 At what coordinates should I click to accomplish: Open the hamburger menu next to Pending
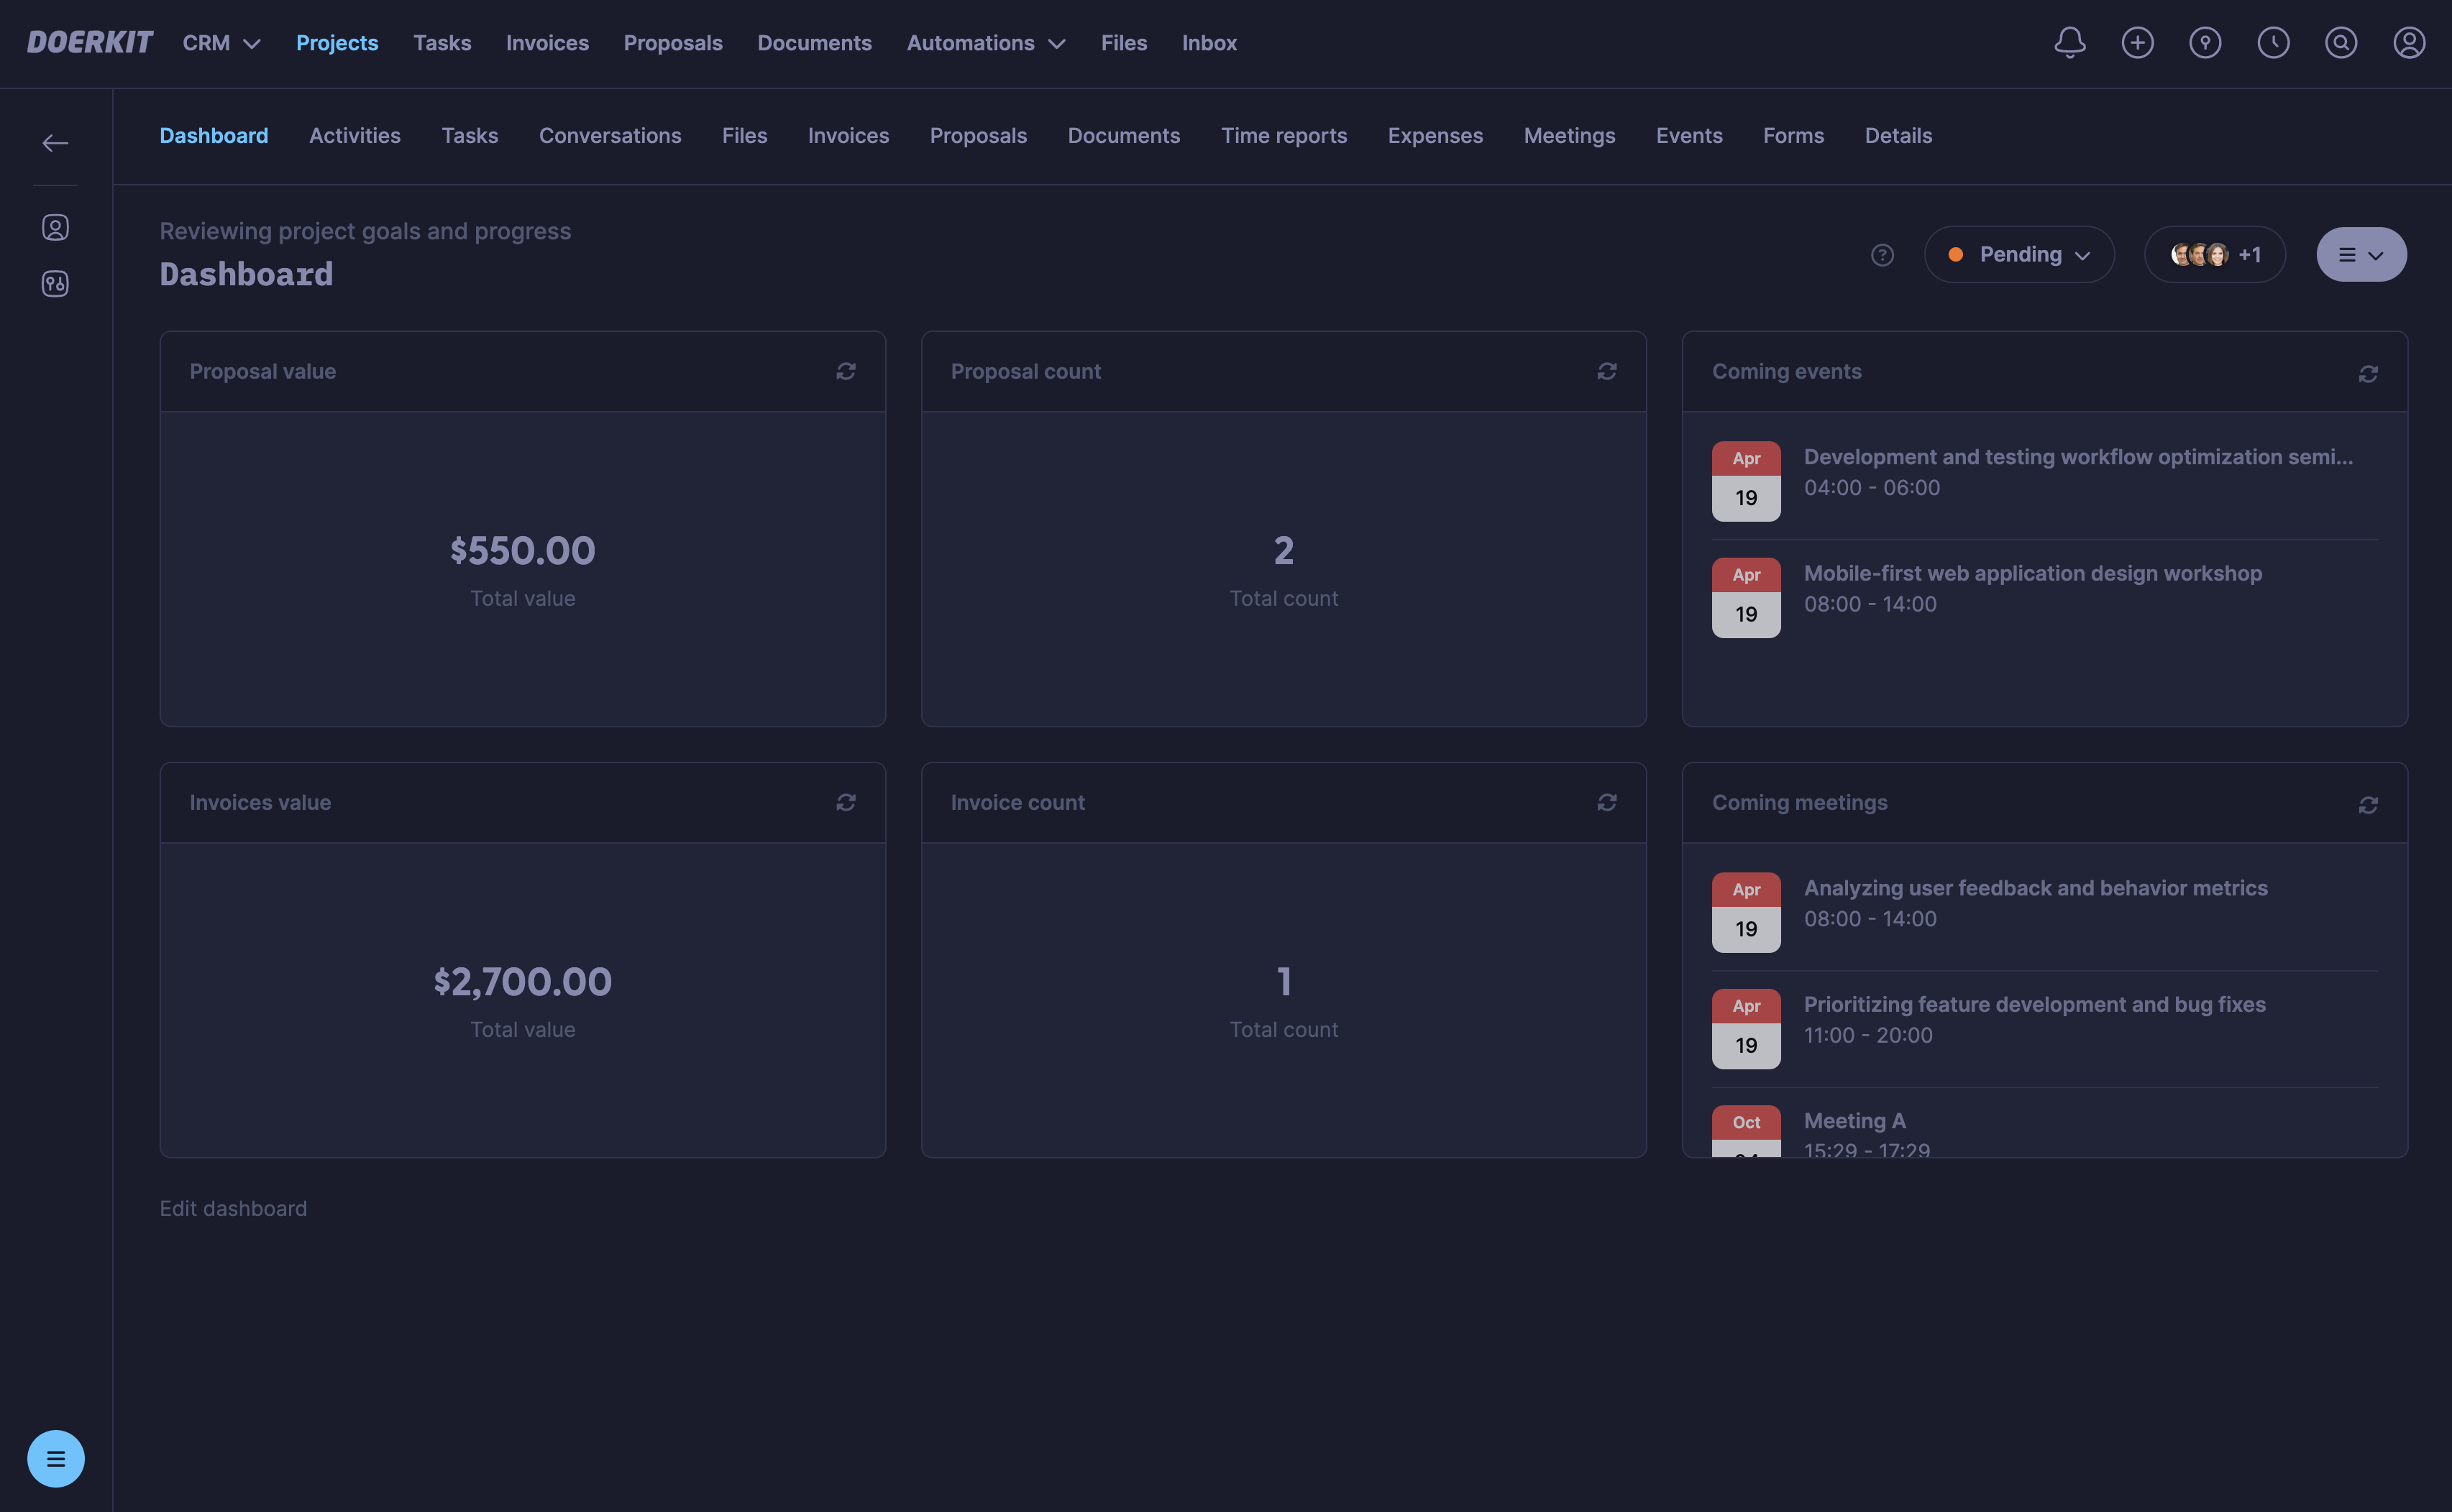coord(2361,254)
